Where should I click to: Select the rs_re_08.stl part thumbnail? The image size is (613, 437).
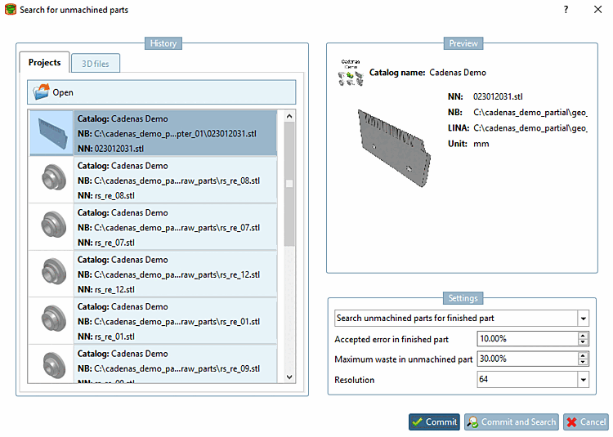[51, 181]
